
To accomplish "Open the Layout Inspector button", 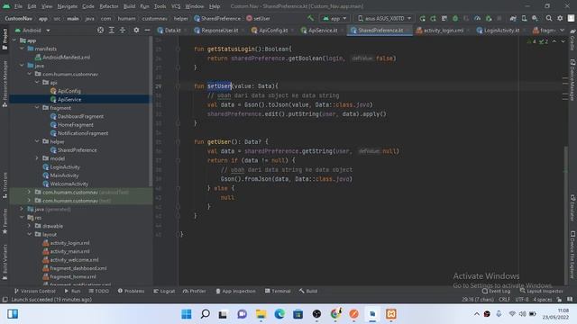I will tap(541, 291).
